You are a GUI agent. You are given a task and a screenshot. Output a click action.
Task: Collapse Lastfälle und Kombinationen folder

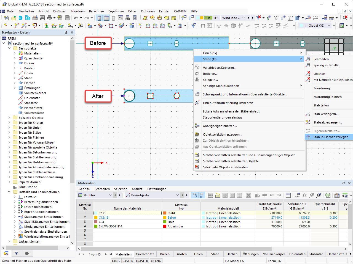coord(9,192)
